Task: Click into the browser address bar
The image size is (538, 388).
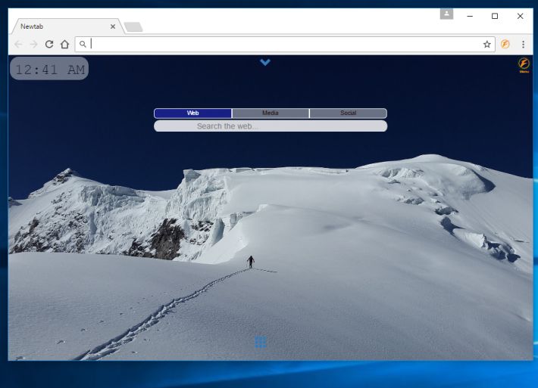Action: (285, 44)
